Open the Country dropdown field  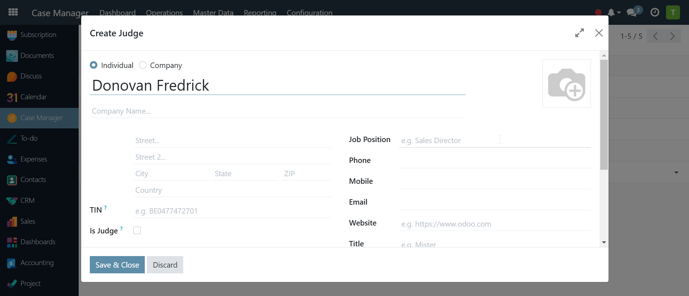[232, 190]
